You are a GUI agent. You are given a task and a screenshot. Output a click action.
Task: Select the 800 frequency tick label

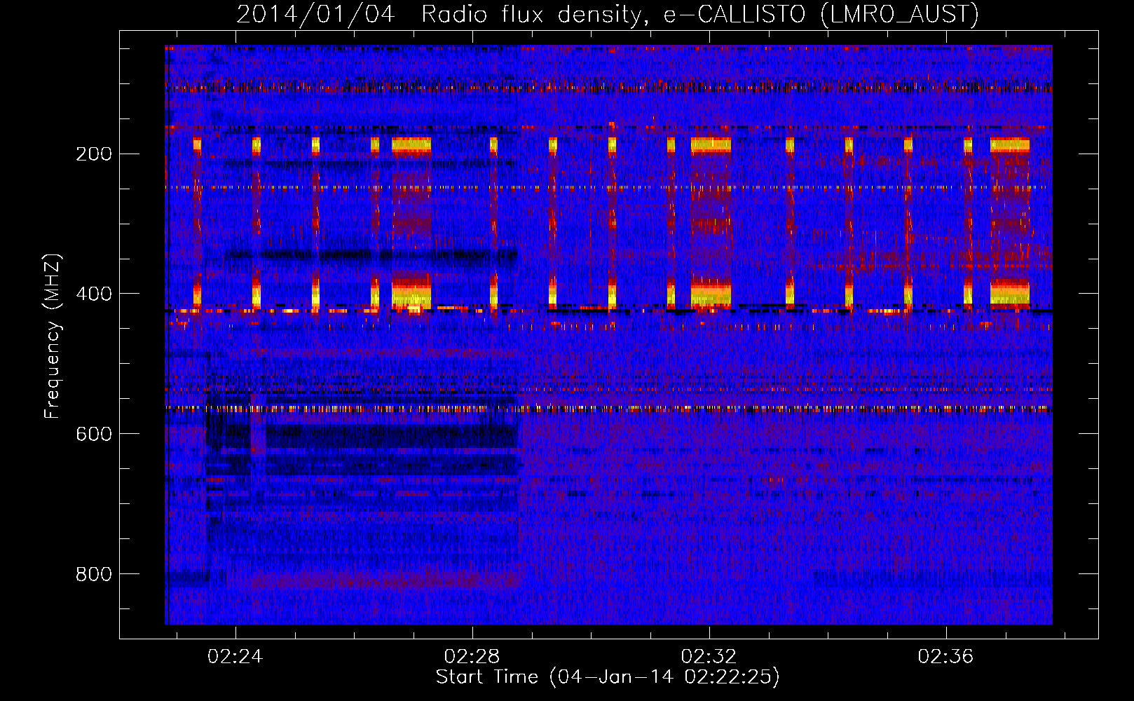pyautogui.click(x=94, y=574)
